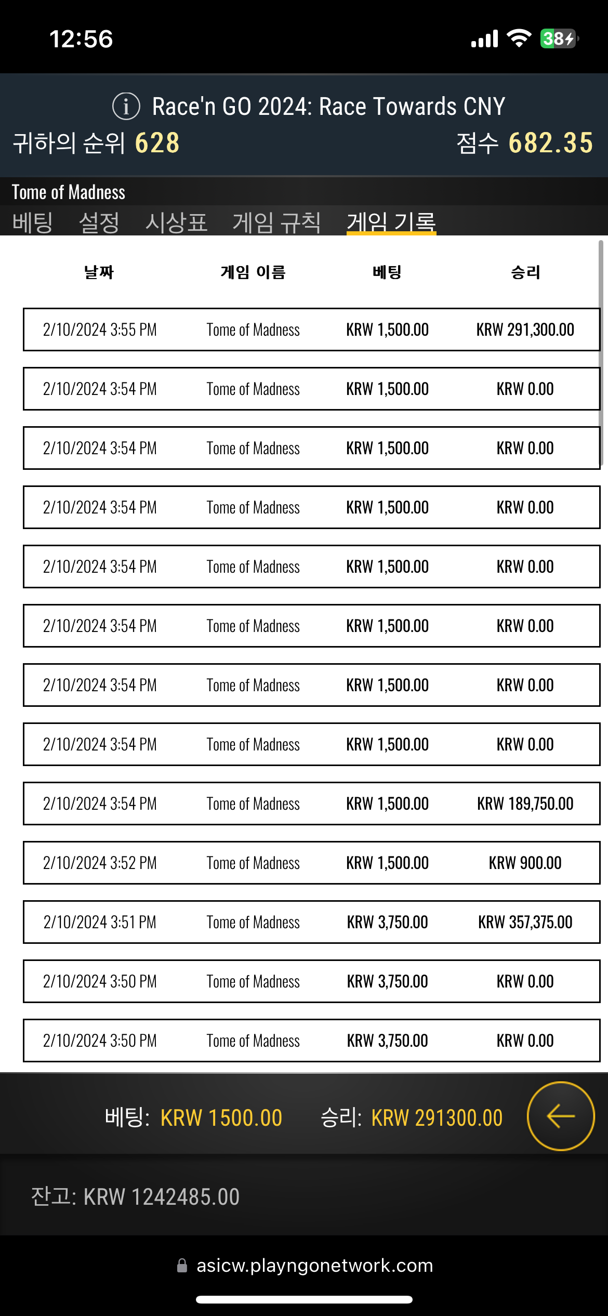608x1316 pixels.
Task: Open the 3:55 PM KRW 291,300.00 win record
Action: 311,330
